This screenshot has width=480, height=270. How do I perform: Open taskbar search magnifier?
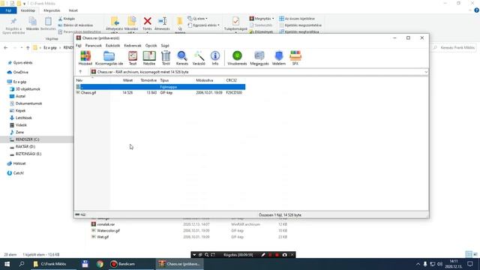[22, 264]
